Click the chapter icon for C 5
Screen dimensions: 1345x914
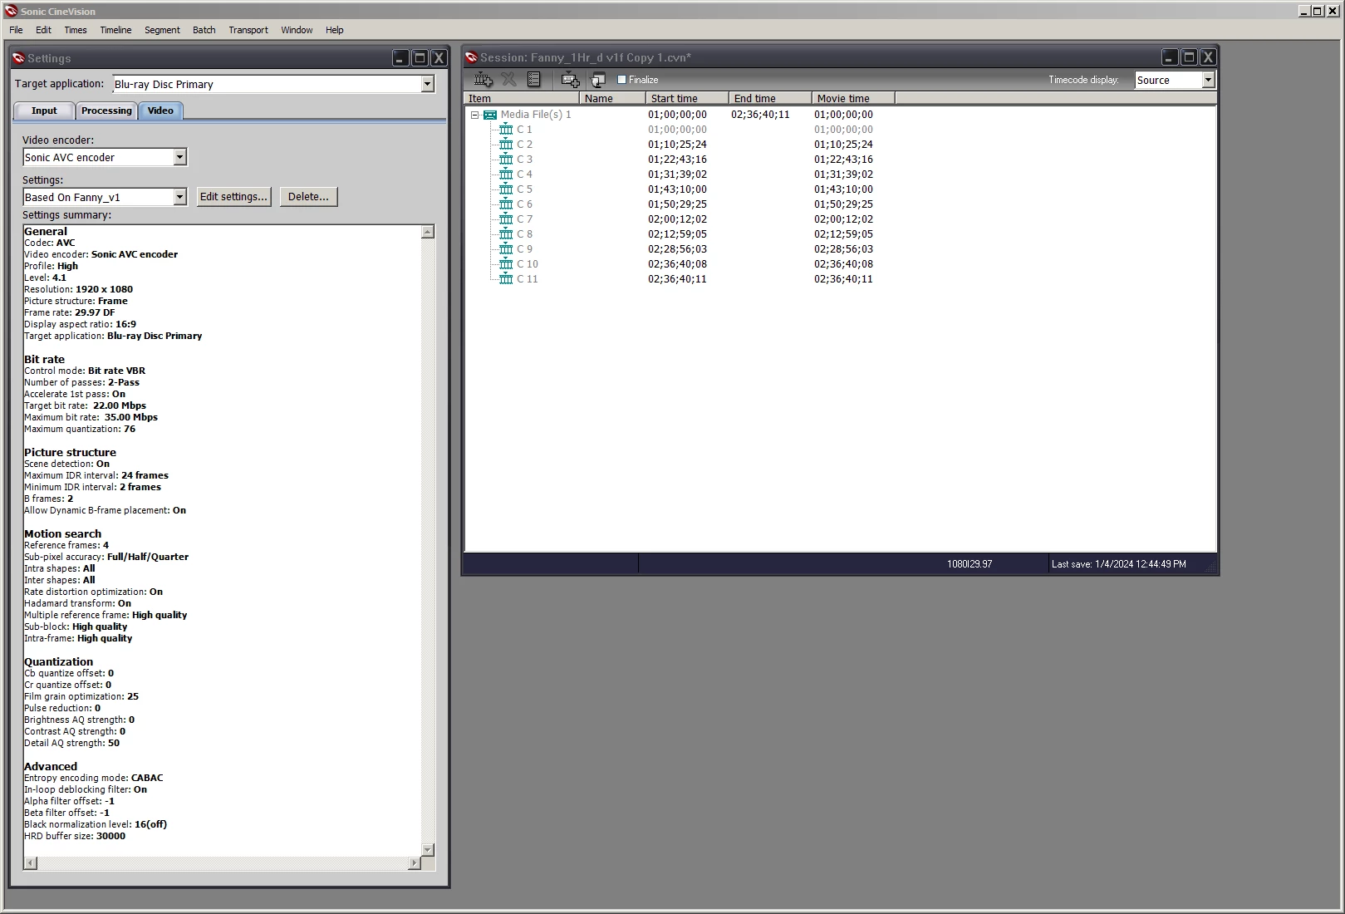[506, 189]
